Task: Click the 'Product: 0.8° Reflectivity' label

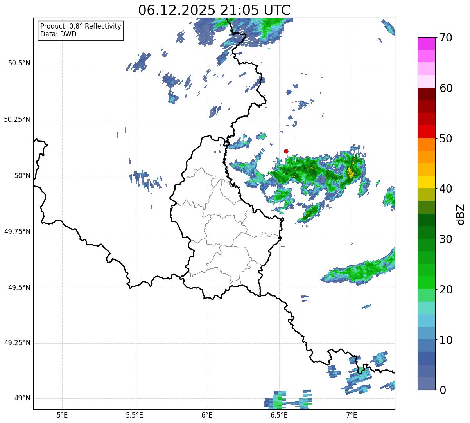Action: pos(81,26)
